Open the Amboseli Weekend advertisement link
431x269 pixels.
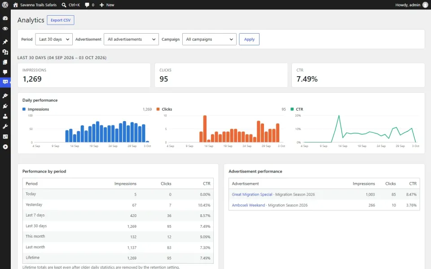tap(248, 205)
